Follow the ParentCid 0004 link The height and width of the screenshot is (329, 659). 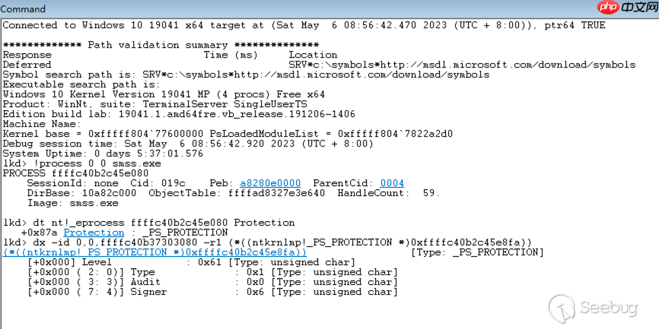pos(392,183)
